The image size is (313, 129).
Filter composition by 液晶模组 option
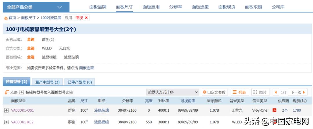coord(49,57)
